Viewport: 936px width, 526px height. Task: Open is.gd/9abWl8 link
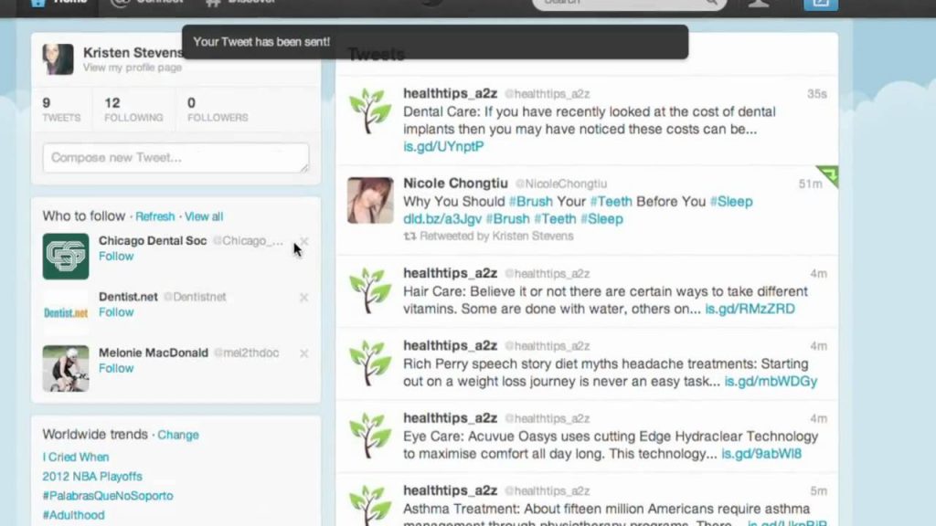point(761,454)
